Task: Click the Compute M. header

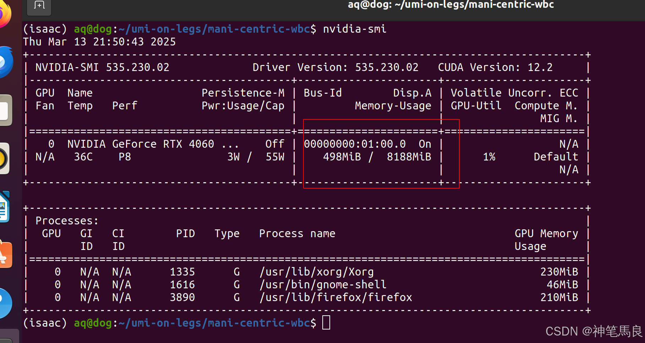Action: tap(546, 106)
